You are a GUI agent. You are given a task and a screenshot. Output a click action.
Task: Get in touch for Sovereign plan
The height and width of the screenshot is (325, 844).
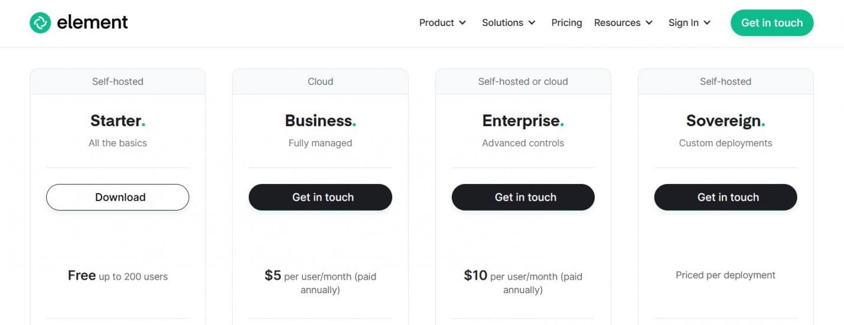point(725,198)
